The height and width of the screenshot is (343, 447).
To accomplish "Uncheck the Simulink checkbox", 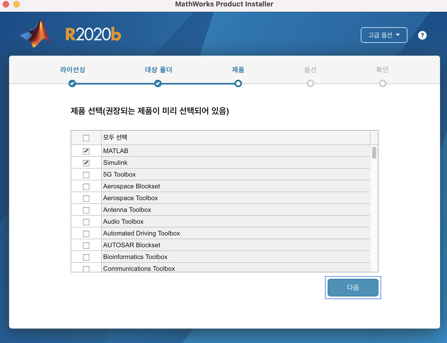I will click(x=86, y=163).
